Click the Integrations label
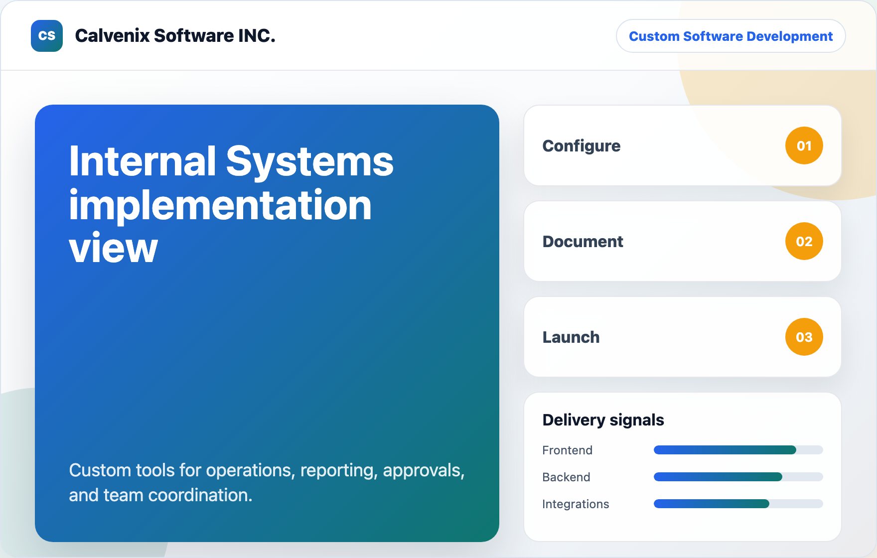This screenshot has height=558, width=877. [x=576, y=504]
